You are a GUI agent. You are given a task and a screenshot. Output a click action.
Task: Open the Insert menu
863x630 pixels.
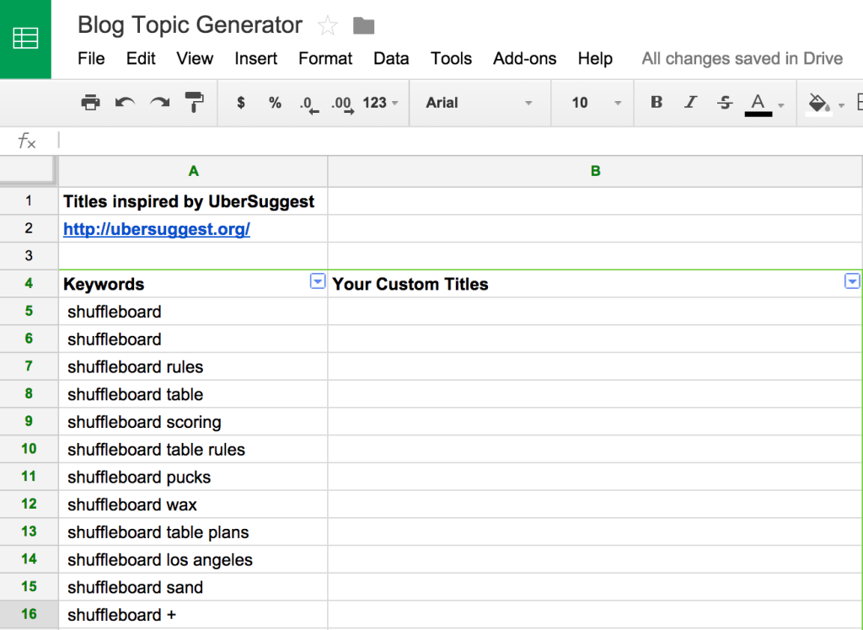[x=255, y=58]
